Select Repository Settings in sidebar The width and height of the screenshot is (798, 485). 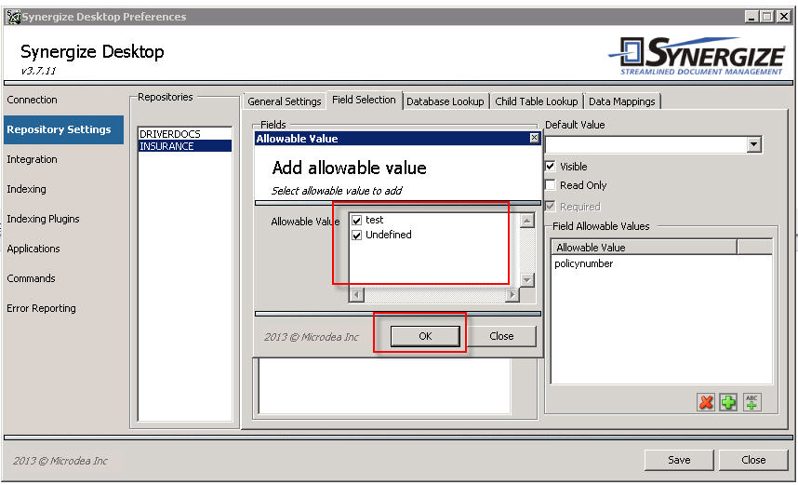pos(63,129)
